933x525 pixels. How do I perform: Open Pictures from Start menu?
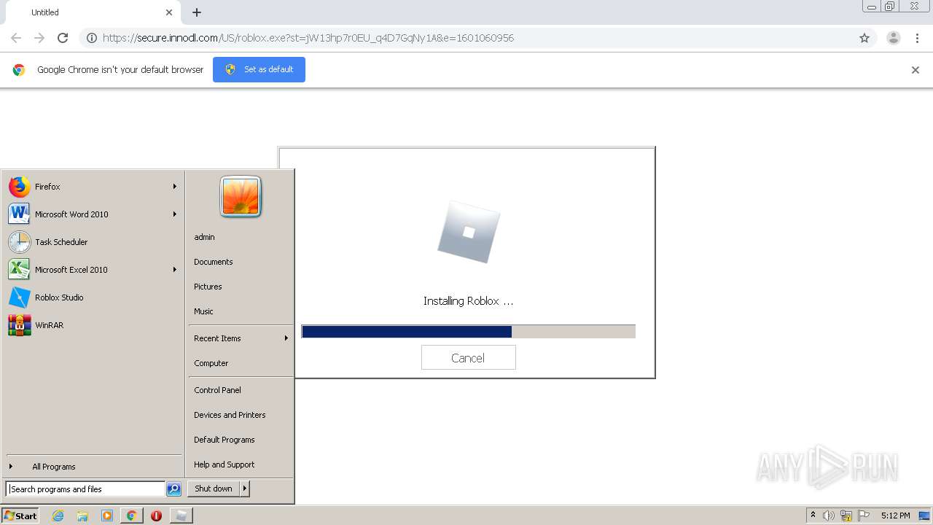tap(208, 287)
